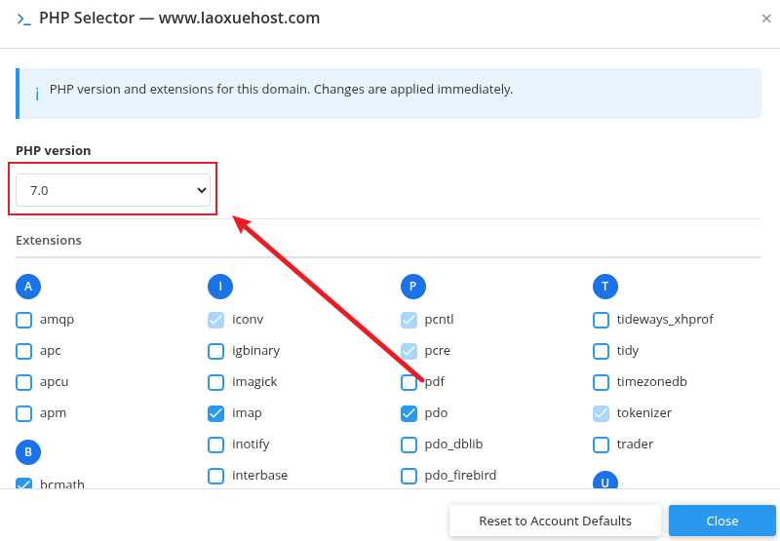Enable the amqp extension checkbox
The image size is (780, 541).
24,320
